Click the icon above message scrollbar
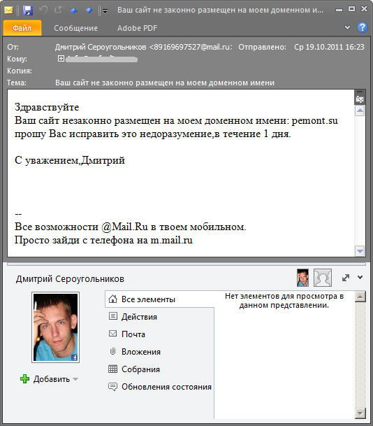This screenshot has height=426, width=373. pyautogui.click(x=360, y=99)
